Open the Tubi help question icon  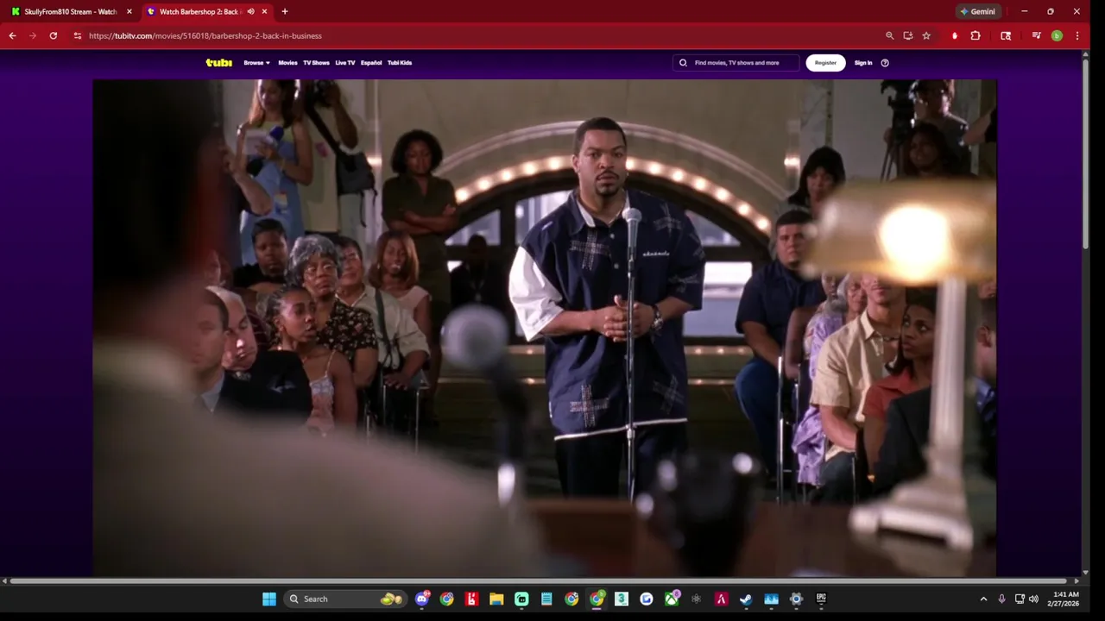point(884,63)
